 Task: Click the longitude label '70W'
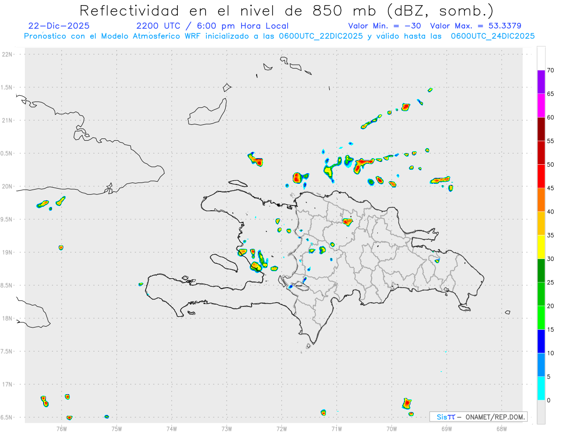click(x=391, y=428)
